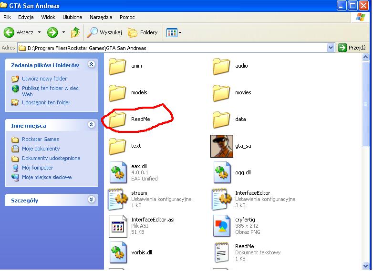
Task: Open the Widok menu
Action: (48, 17)
